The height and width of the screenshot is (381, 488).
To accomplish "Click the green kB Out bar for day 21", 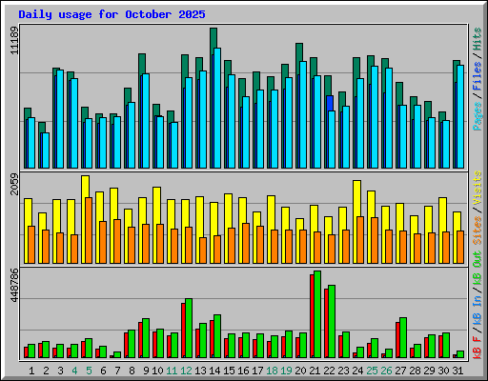I will 317,314.
